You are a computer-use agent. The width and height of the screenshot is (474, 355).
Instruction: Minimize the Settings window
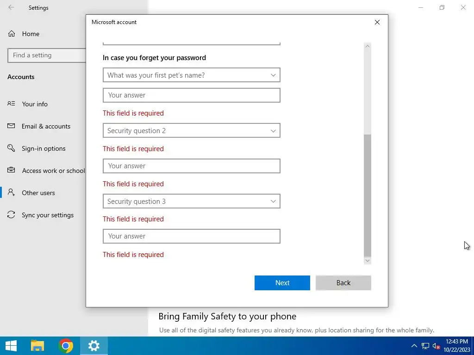(420, 7)
